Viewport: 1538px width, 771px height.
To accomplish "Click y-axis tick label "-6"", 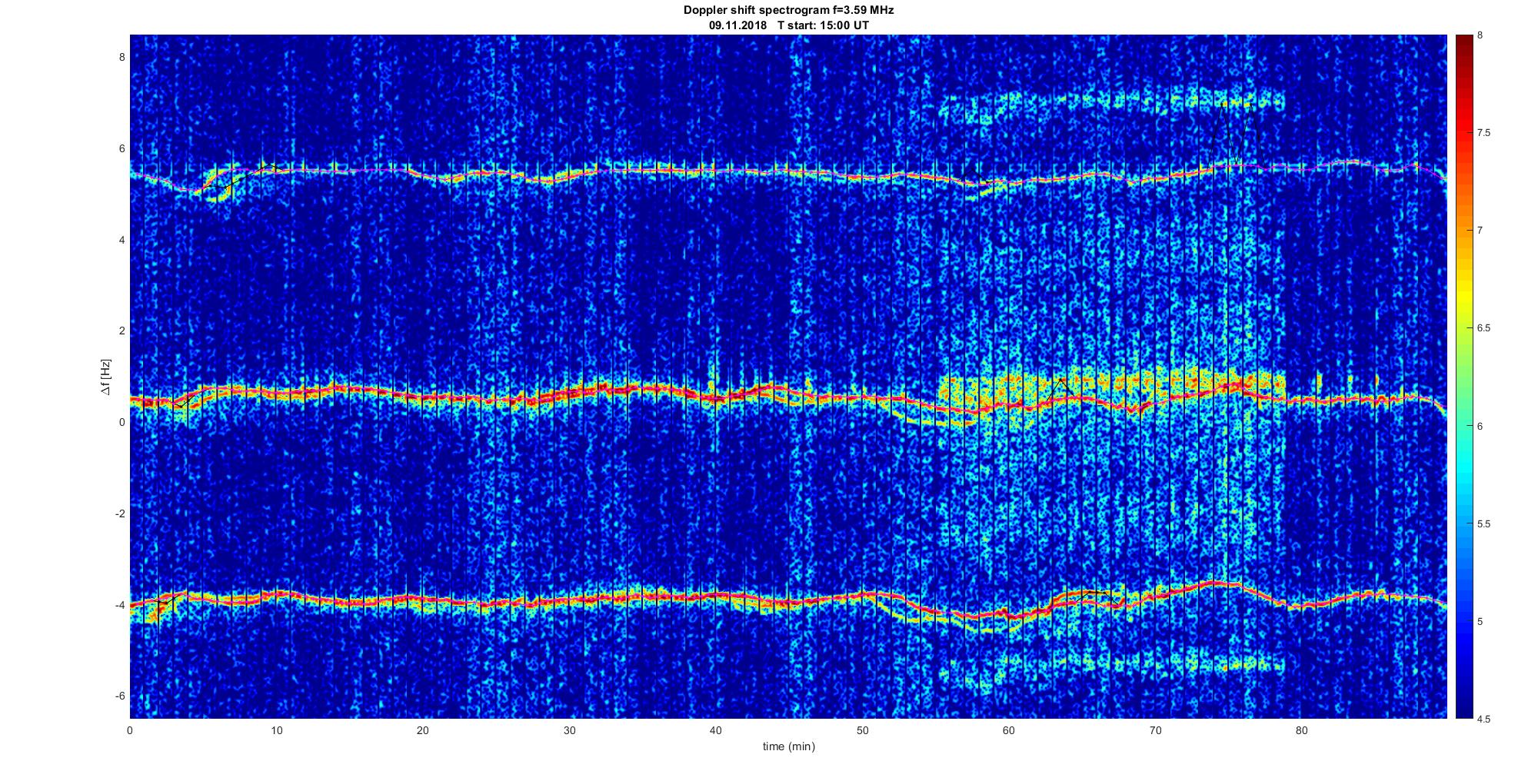I will click(x=119, y=696).
